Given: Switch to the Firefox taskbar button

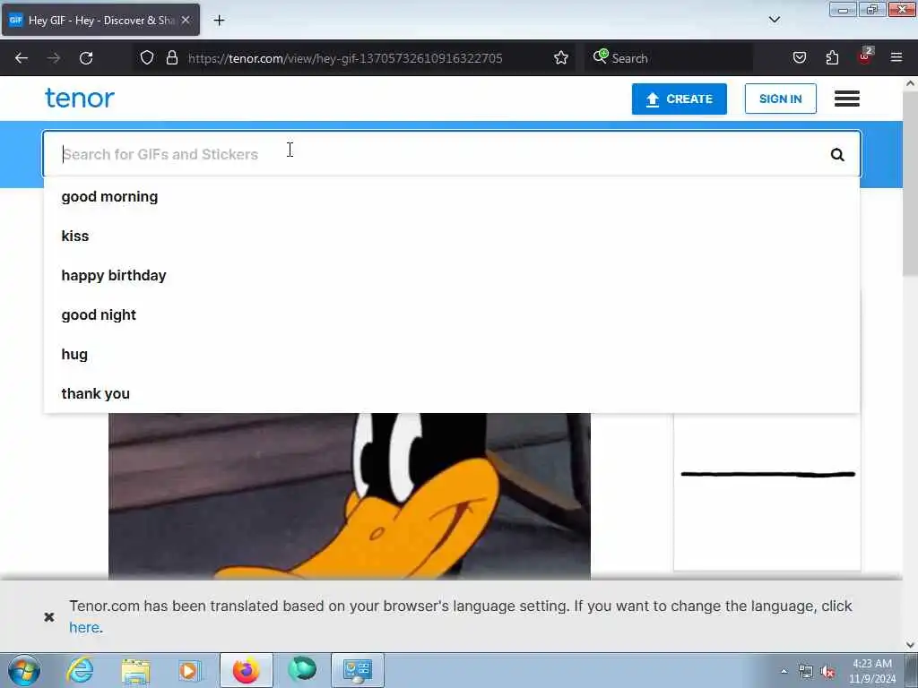Looking at the screenshot, I should coord(246,670).
